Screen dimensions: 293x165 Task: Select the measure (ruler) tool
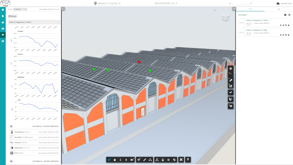(x=144, y=160)
